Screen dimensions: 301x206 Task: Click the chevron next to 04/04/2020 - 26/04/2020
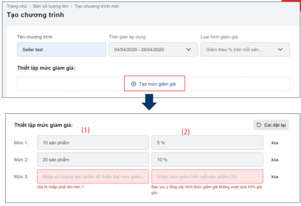pyautogui.click(x=189, y=50)
